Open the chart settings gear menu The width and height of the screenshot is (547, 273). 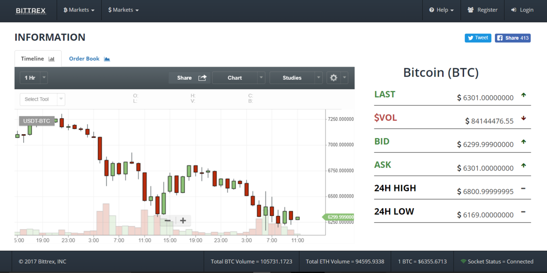click(x=337, y=78)
